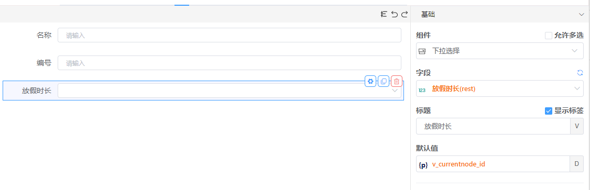590x190 pixels.
Task: Click into the 名称 input field
Action: 230,36
